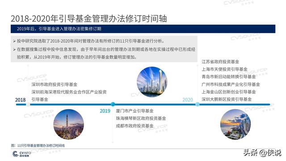Click the CVINFO logo at bottom left
Viewport: 286px width, 161px height.
pyautogui.click(x=21, y=154)
